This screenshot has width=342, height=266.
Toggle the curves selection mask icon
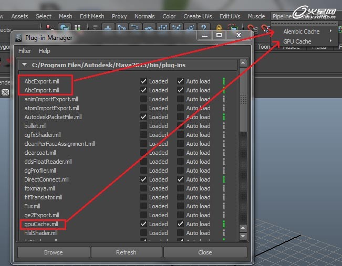tap(135, 27)
